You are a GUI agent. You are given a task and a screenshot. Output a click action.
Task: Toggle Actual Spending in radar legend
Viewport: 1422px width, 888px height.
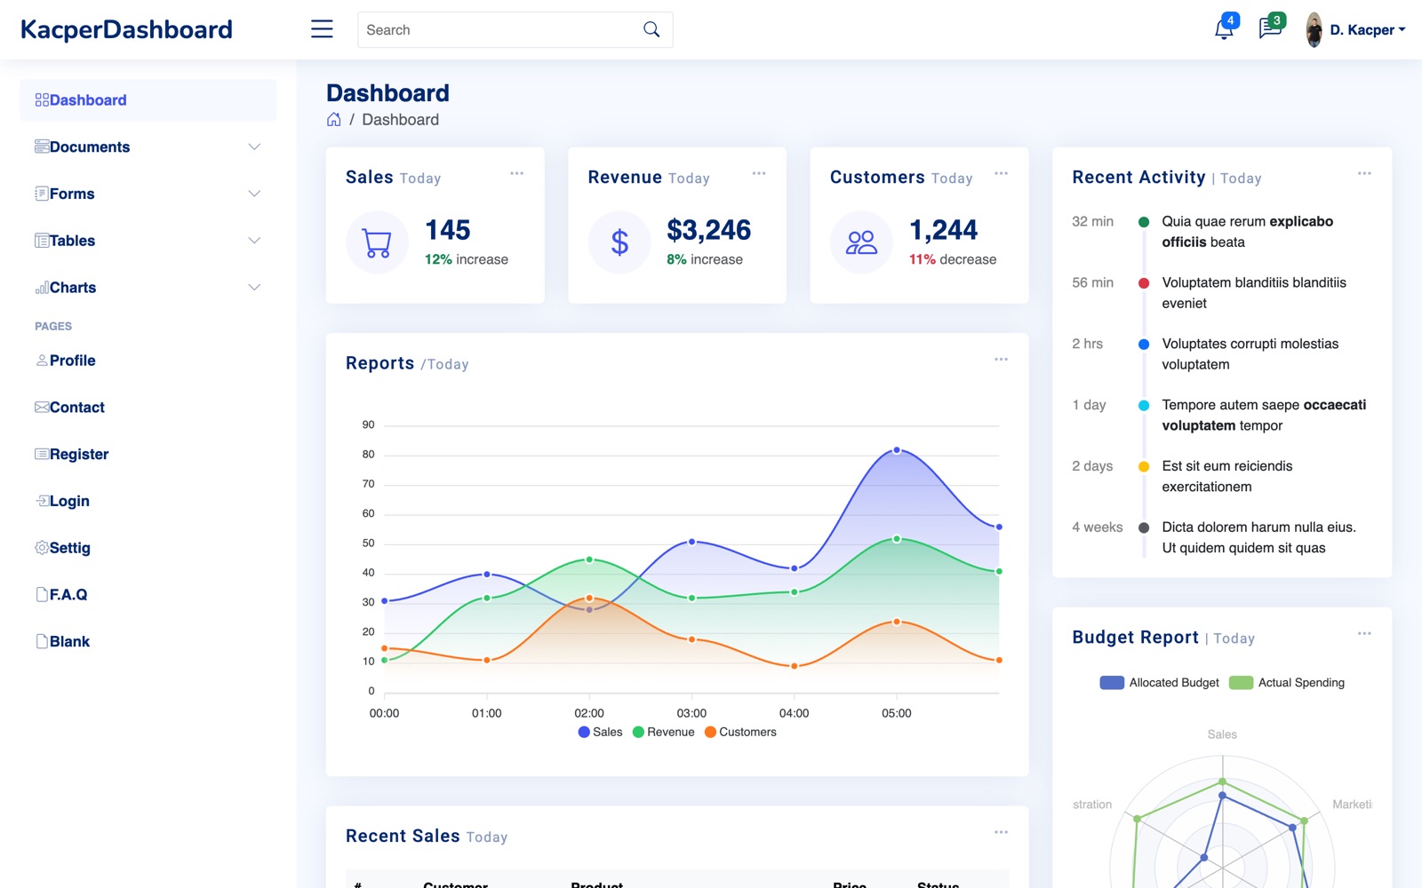click(1286, 682)
